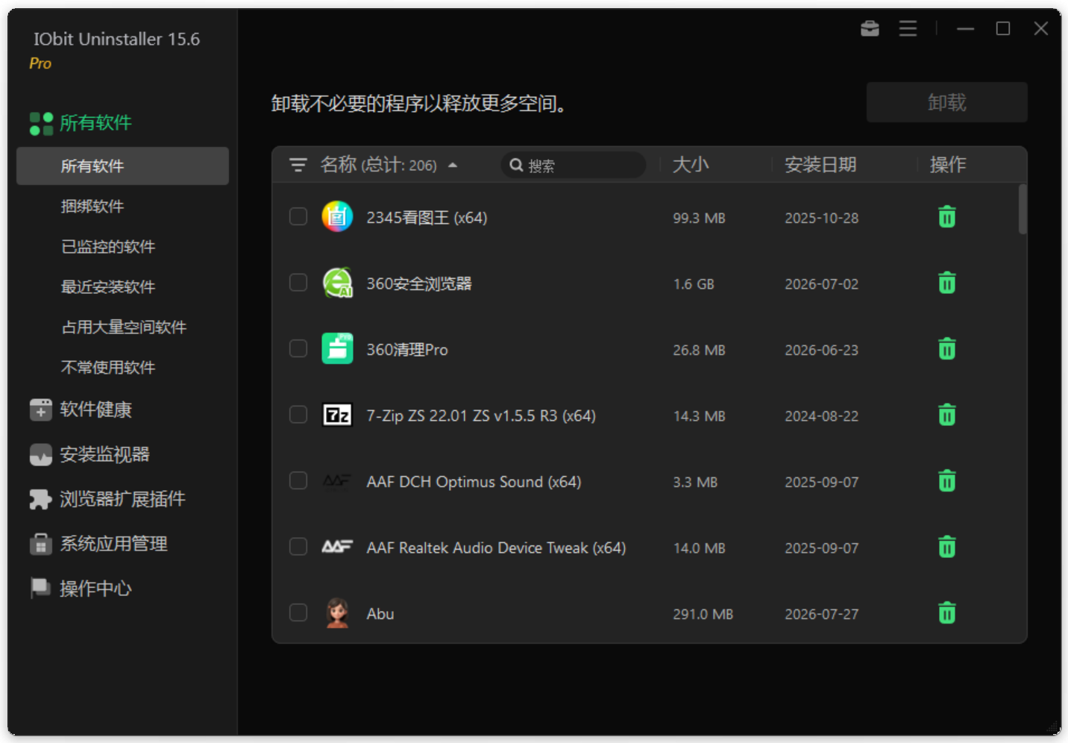The width and height of the screenshot is (1068, 743).
Task: Click the trash icon for 360清理Pro
Action: tap(946, 349)
